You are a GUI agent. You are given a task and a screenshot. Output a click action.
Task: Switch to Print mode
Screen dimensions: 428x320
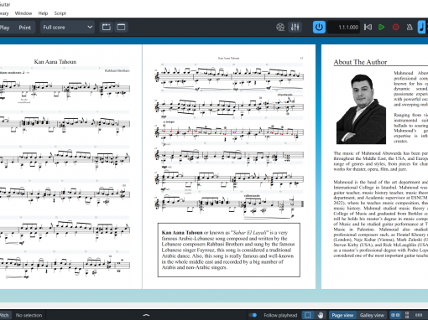click(x=25, y=28)
